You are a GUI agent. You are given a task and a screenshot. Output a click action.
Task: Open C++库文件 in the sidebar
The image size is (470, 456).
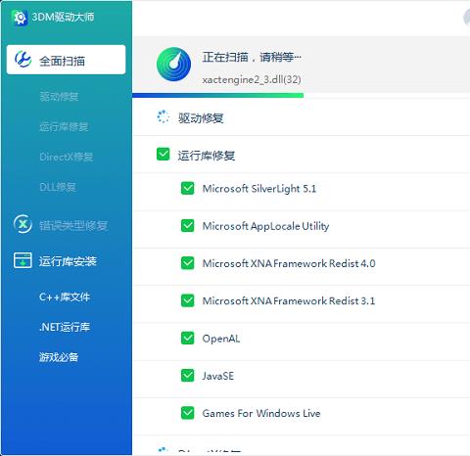(65, 296)
